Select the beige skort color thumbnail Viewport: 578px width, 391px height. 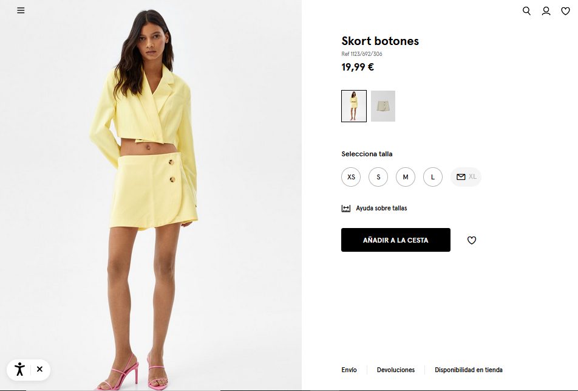point(383,106)
